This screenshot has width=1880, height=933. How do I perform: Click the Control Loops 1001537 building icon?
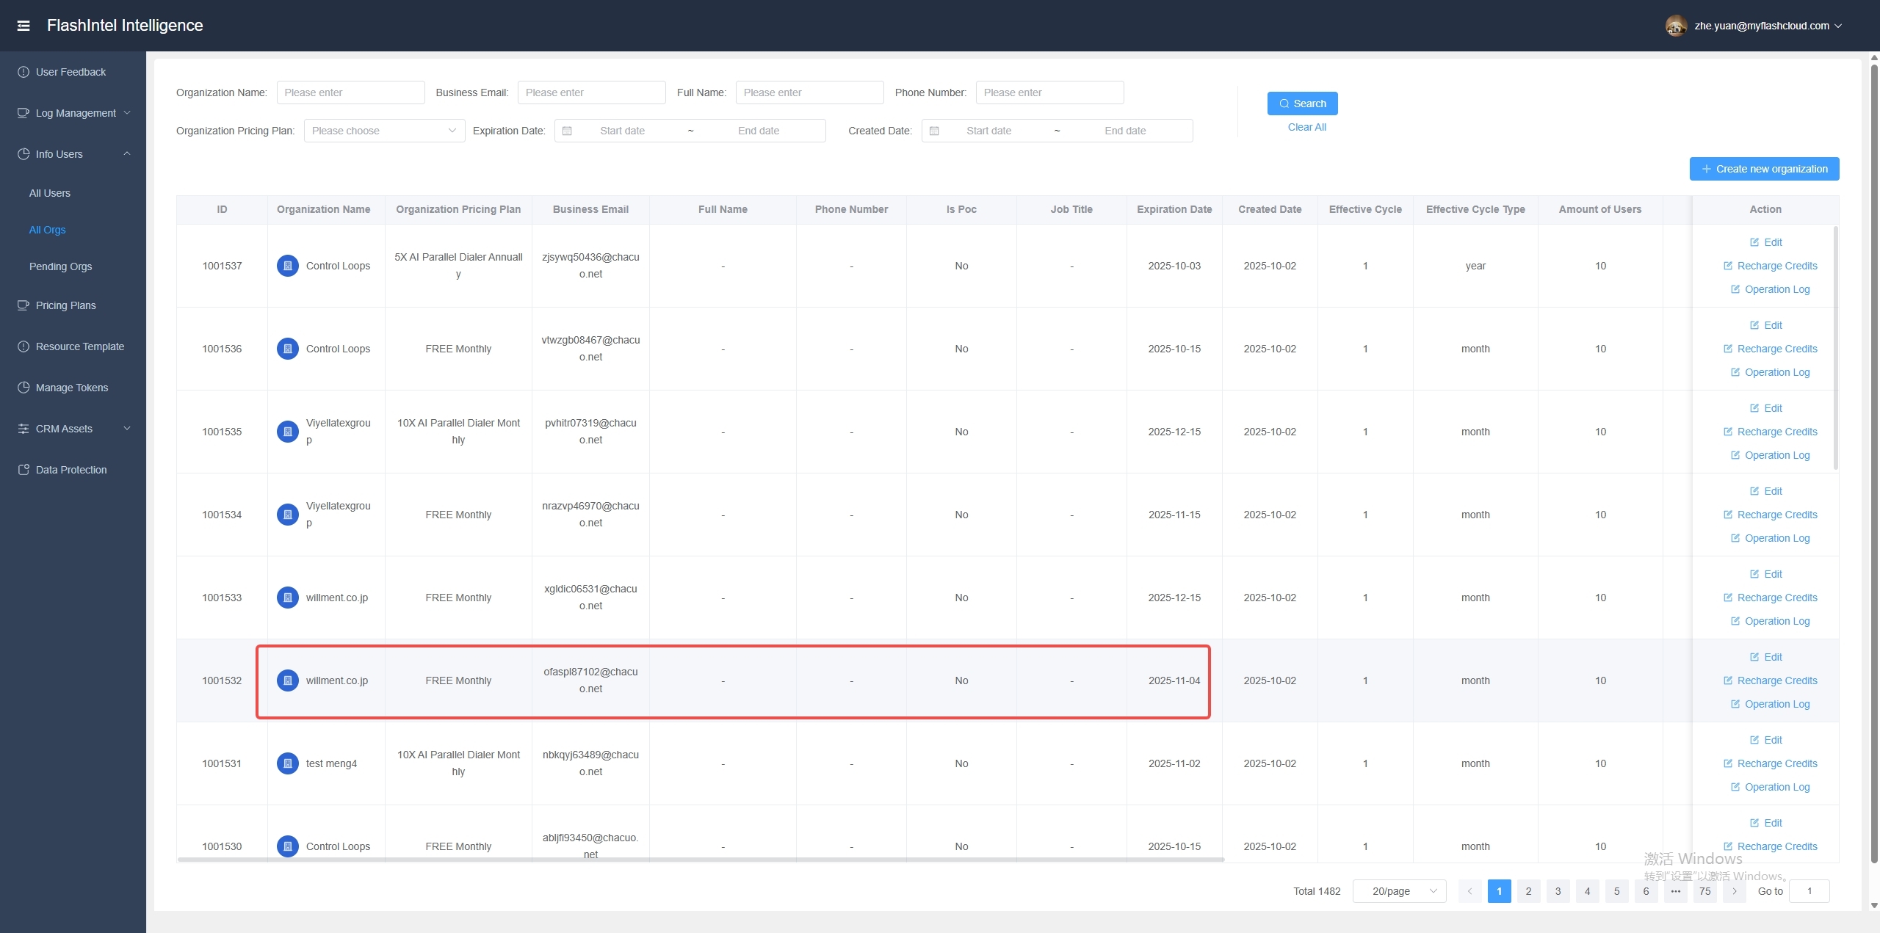point(288,266)
